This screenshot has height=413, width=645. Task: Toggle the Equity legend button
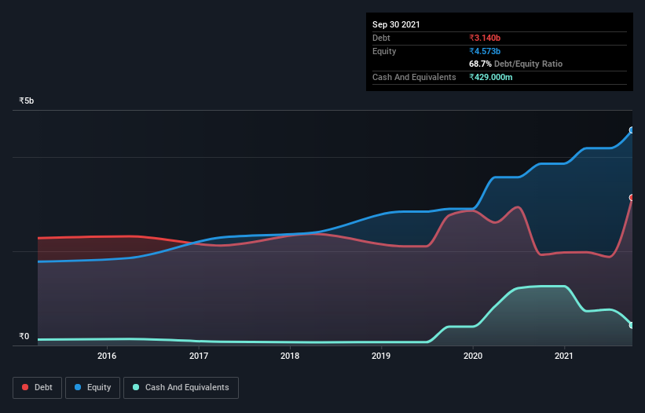click(93, 388)
